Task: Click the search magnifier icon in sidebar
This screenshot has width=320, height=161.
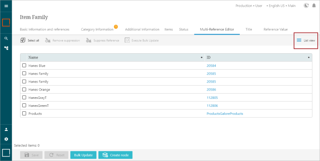Action: 6,39
